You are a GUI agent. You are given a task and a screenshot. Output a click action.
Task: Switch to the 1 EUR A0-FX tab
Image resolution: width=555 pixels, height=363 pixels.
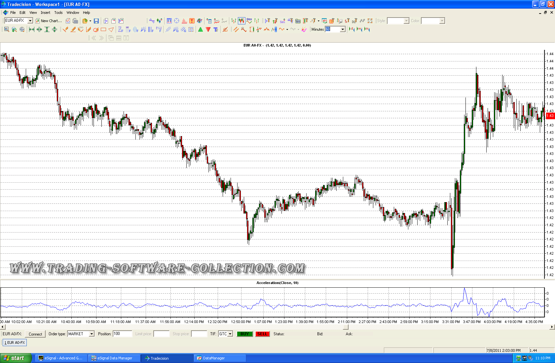click(15, 343)
